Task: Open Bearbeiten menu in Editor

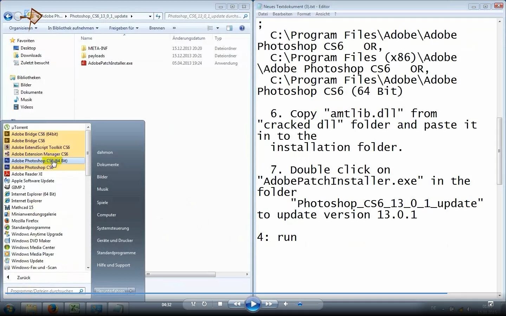Action: [x=282, y=14]
